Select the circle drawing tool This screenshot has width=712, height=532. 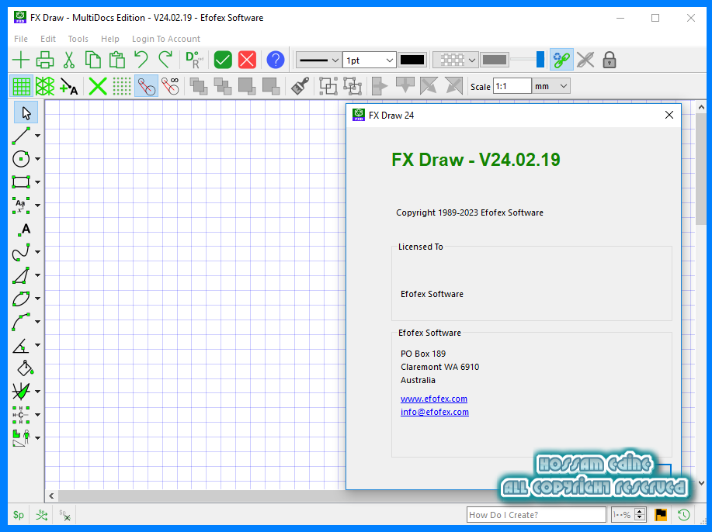[21, 159]
